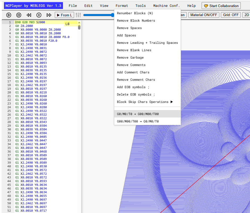This screenshot has height=213, width=250.
Task: Start playback with the Play icon
Action: [9, 15]
